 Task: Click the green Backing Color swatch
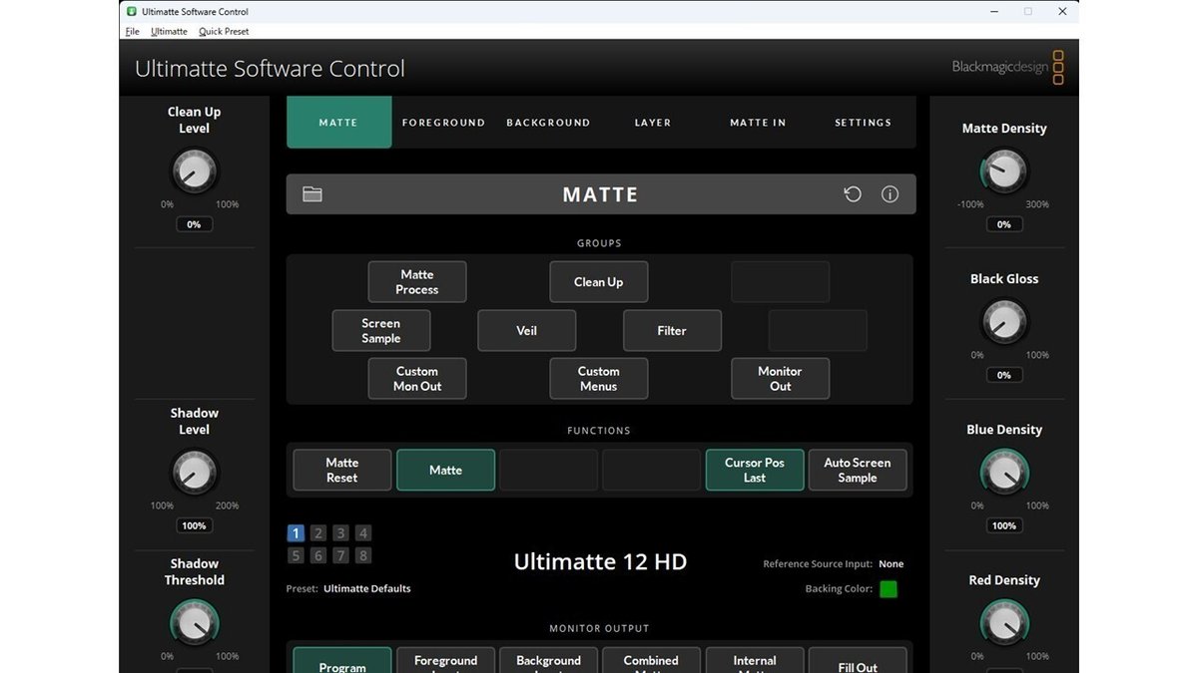tap(889, 589)
